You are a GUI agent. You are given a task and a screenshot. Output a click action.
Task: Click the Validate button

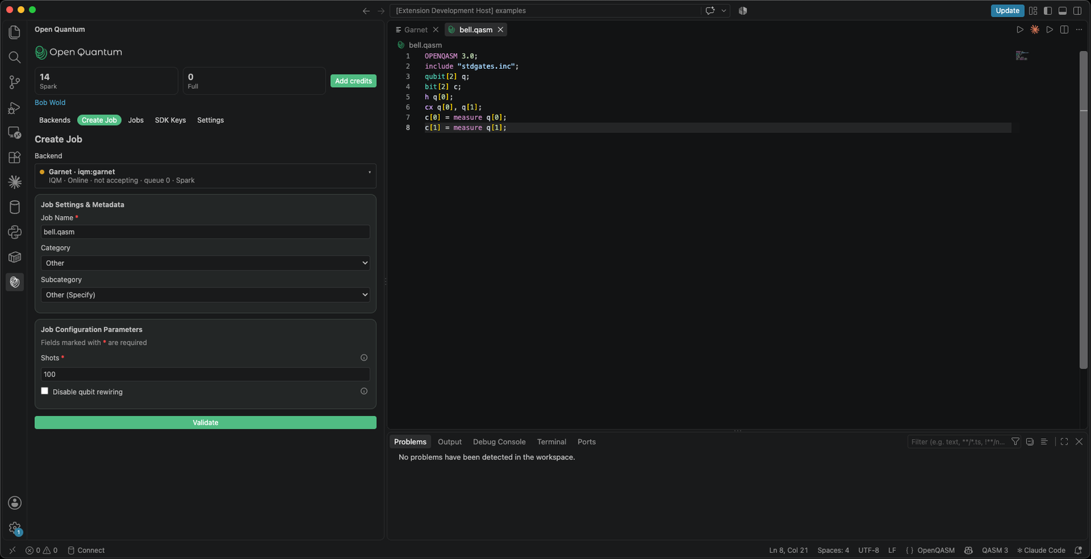205,423
